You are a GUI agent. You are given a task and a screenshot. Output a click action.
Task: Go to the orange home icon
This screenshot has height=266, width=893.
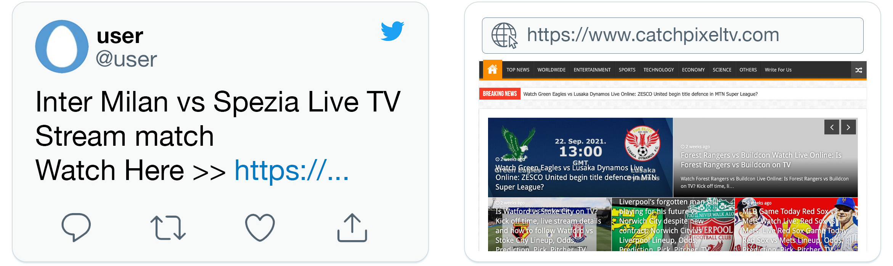(x=492, y=69)
